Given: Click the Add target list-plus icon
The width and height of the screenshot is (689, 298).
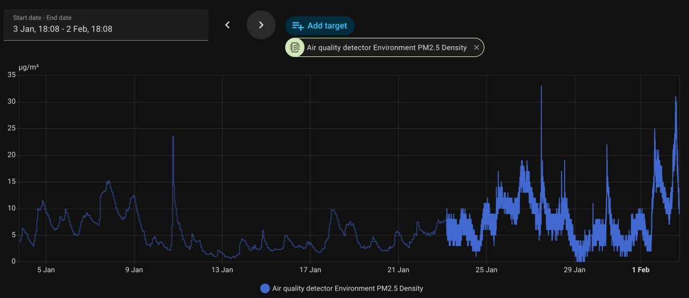Looking at the screenshot, I should click(x=298, y=26).
